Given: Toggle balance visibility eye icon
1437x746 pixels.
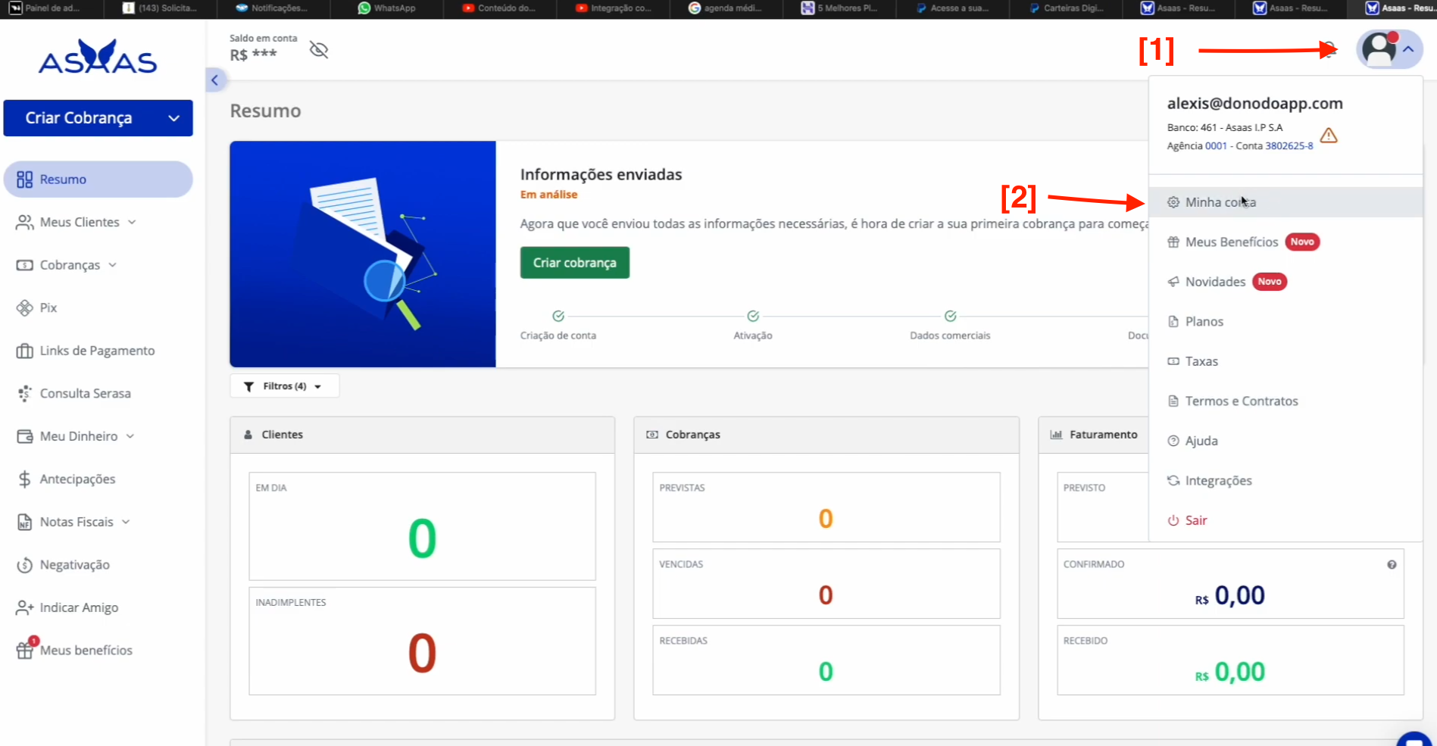Looking at the screenshot, I should pos(319,50).
